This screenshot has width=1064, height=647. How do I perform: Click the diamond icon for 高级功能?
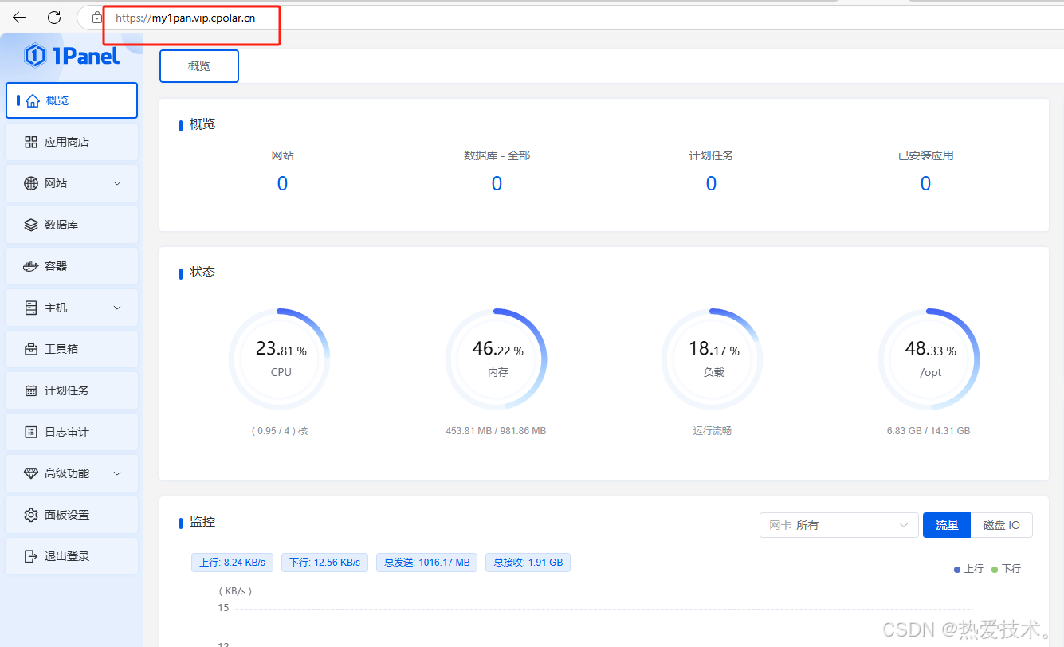(x=31, y=473)
